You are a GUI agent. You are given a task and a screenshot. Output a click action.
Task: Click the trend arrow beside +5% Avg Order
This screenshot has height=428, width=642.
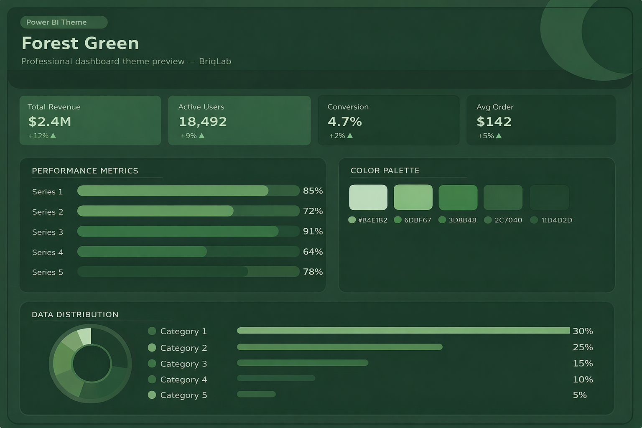click(x=499, y=136)
